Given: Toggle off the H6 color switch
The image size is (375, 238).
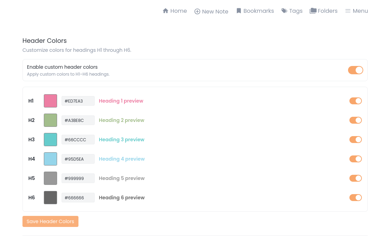Looking at the screenshot, I should click(356, 198).
